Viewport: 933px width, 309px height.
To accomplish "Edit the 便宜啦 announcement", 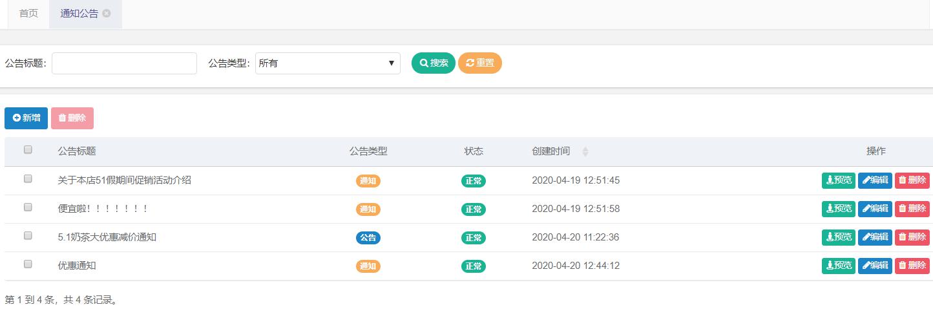I will click(x=875, y=209).
